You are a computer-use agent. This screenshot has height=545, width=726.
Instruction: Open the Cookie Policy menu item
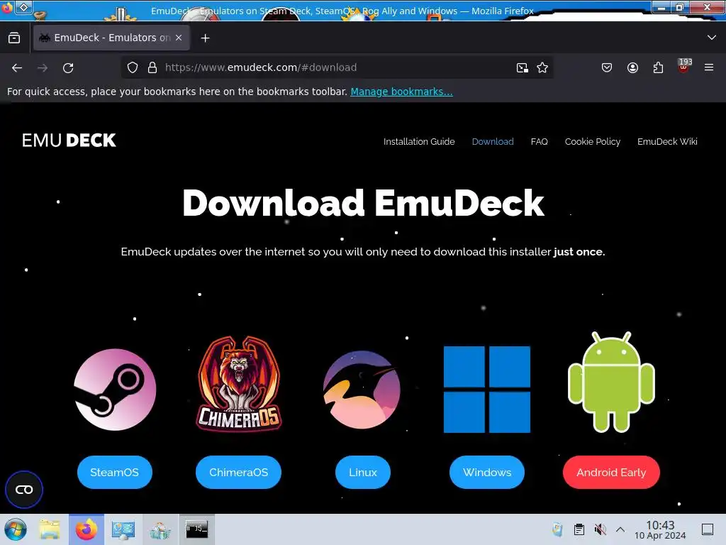[592, 142]
